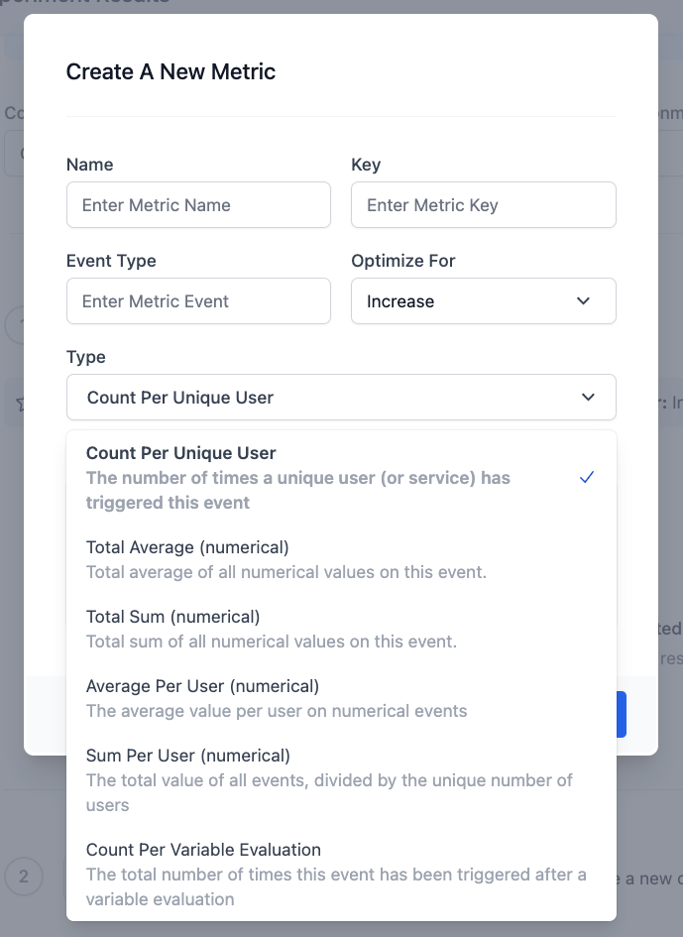Click the blue button behind the dropdown

(622, 714)
